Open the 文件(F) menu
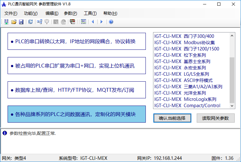 [x=11, y=13]
